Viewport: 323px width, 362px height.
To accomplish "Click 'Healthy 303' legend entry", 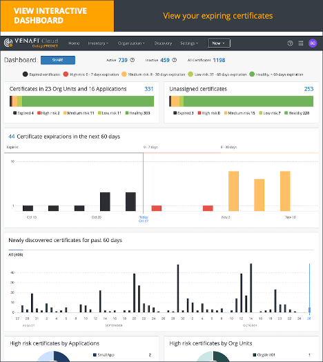I will pyautogui.click(x=138, y=113).
